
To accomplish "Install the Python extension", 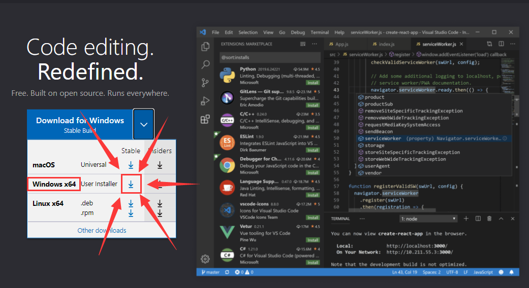I will click(x=313, y=83).
